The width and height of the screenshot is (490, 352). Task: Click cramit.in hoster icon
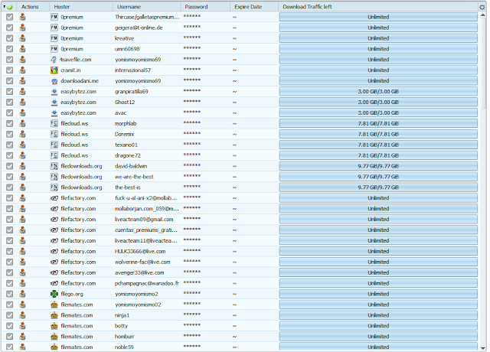54,70
